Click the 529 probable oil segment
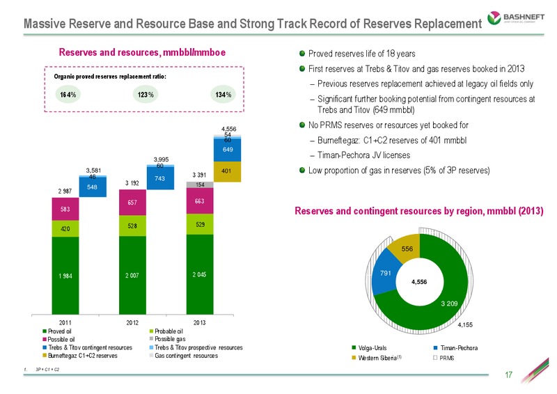The width and height of the screenshot is (557, 394). [200, 224]
